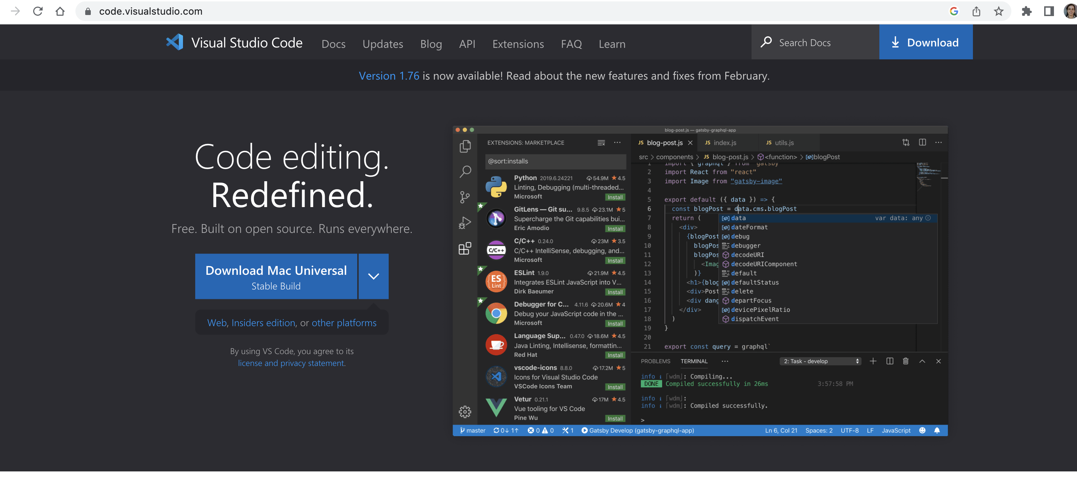Follow the other platforms link
This screenshot has width=1077, height=477.
(x=344, y=323)
